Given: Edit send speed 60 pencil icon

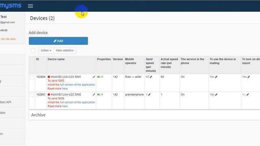Looking at the screenshot, I should click(151, 77).
